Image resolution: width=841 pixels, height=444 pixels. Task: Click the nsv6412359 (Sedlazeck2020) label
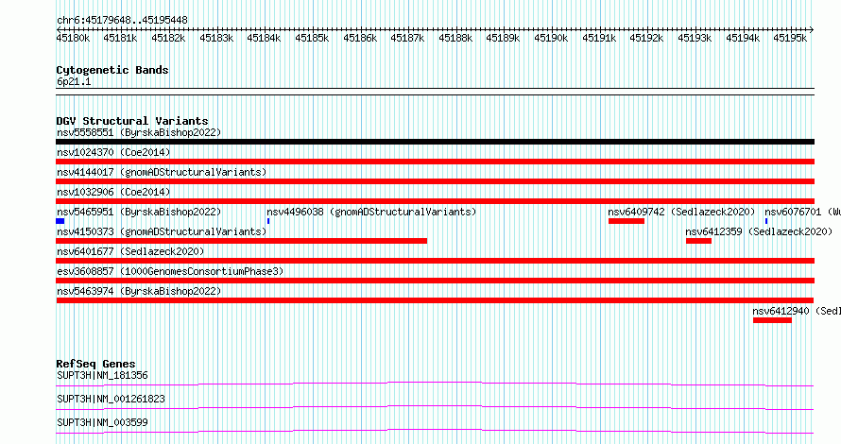pos(759,231)
